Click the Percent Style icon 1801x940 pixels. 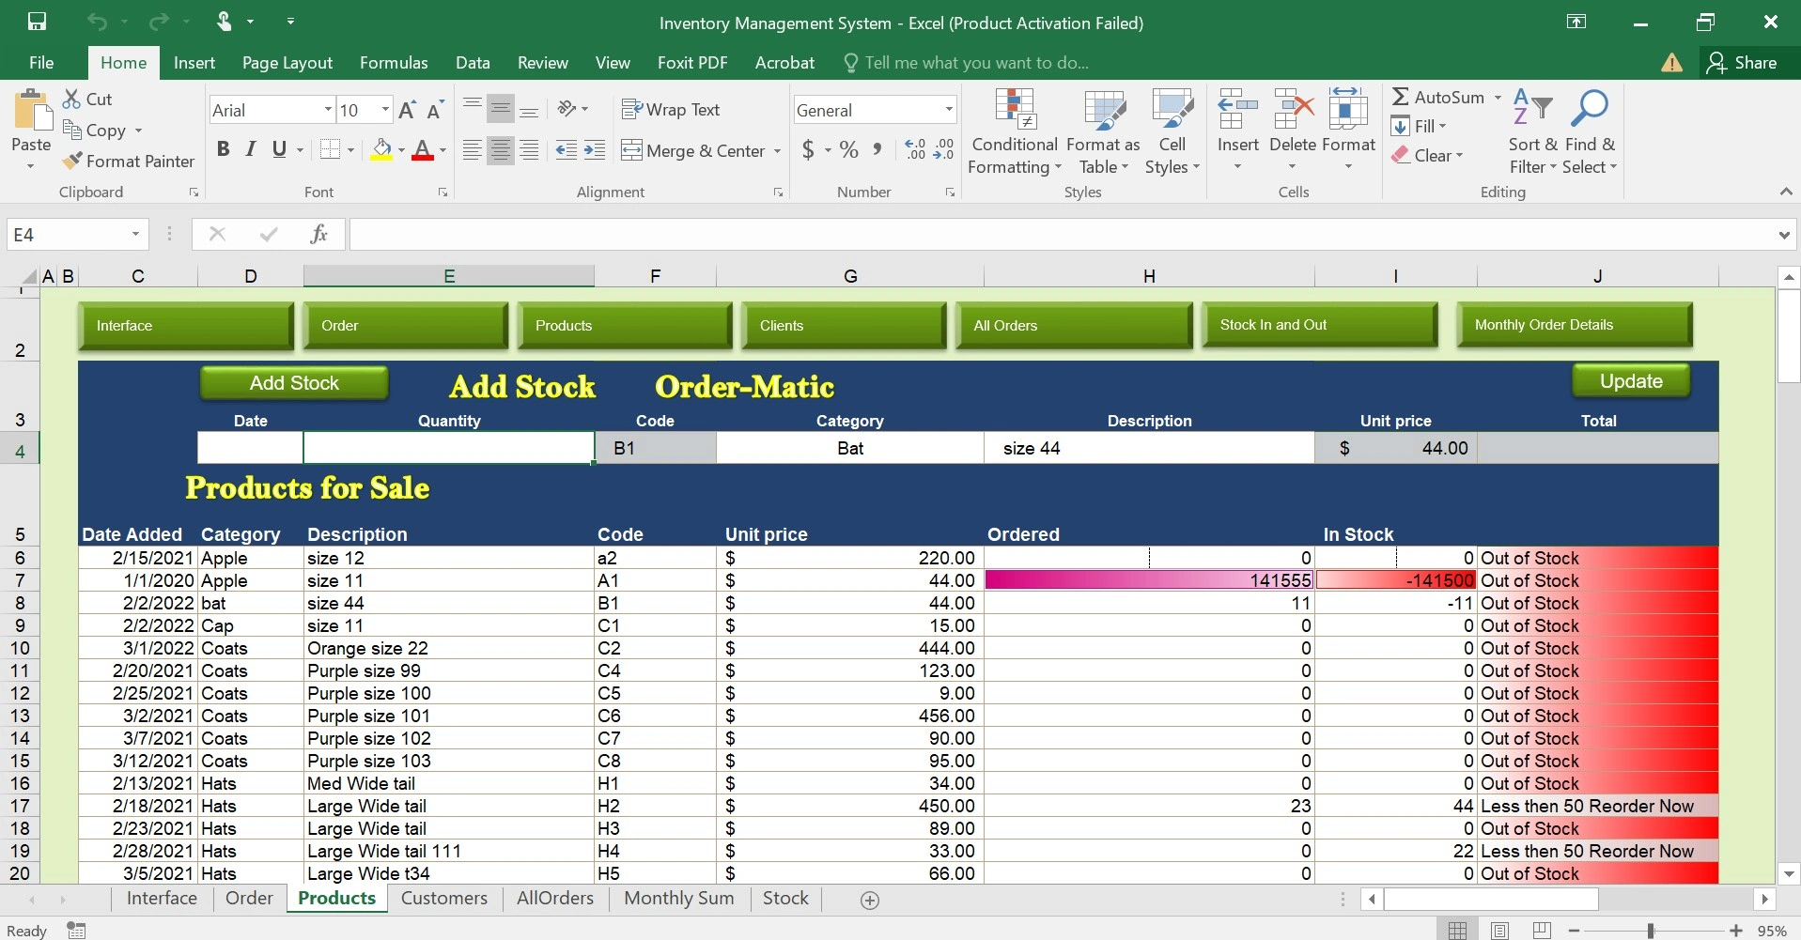[x=849, y=150]
